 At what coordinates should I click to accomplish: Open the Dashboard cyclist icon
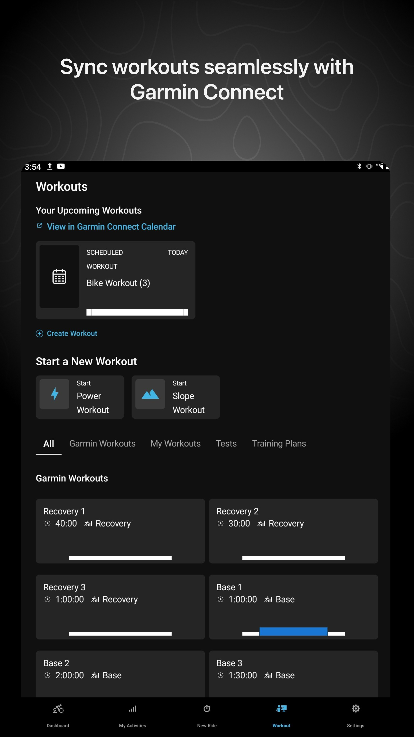coord(58,709)
